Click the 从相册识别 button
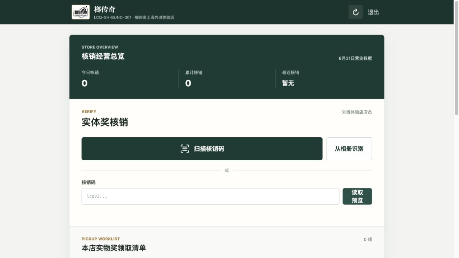This screenshot has height=258, width=459. [x=349, y=149]
